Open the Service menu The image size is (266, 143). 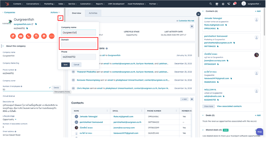[x=73, y=4]
